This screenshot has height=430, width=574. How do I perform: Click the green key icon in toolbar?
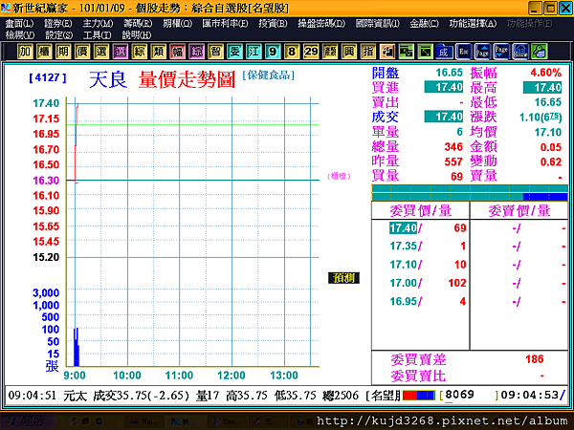(x=540, y=52)
